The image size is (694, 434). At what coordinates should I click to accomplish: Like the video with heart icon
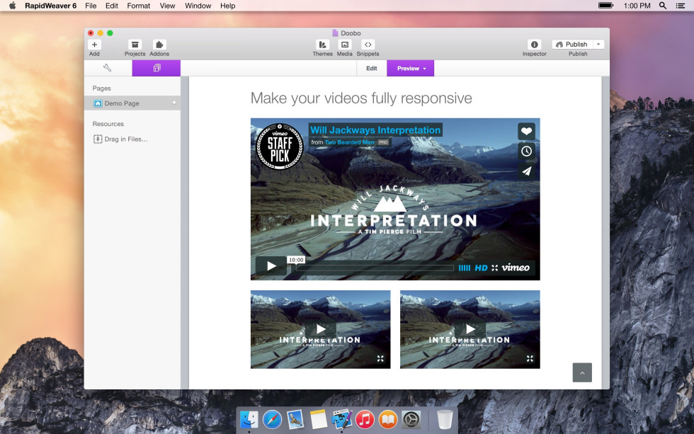coord(526,131)
